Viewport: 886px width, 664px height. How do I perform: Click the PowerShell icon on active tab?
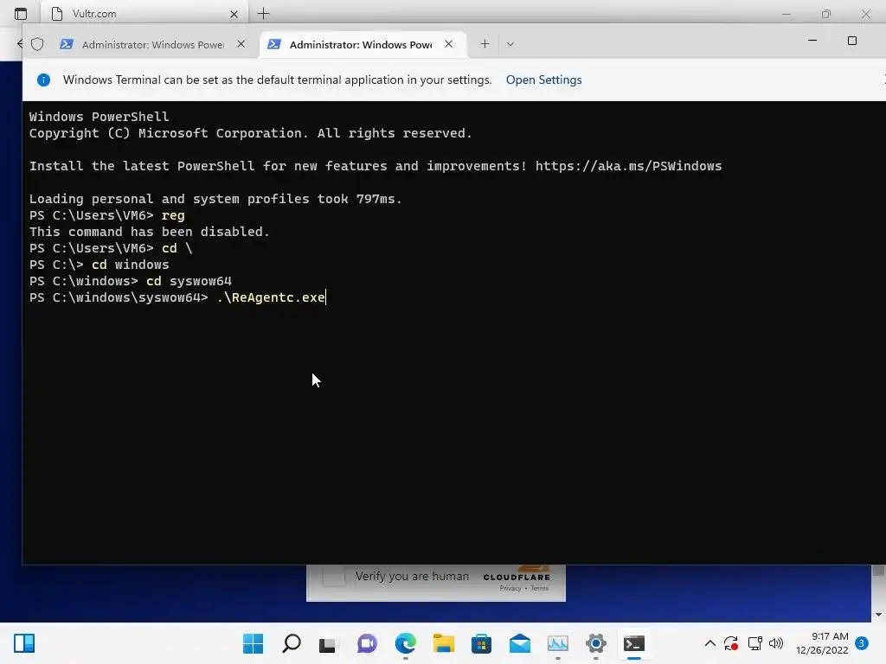(x=274, y=44)
